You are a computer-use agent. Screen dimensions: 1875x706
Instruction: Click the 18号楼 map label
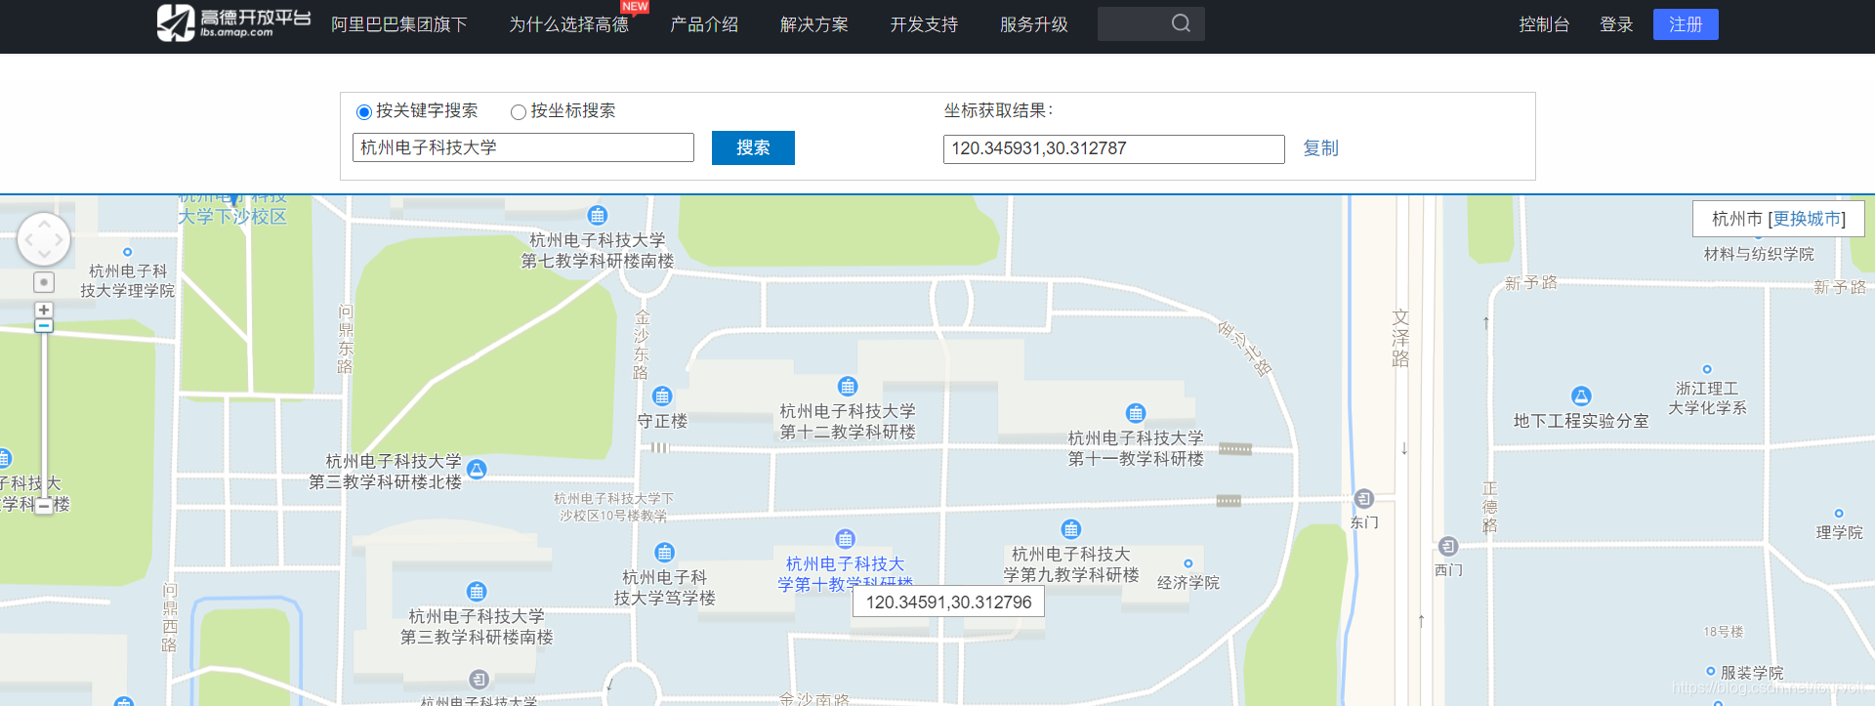1724,632
